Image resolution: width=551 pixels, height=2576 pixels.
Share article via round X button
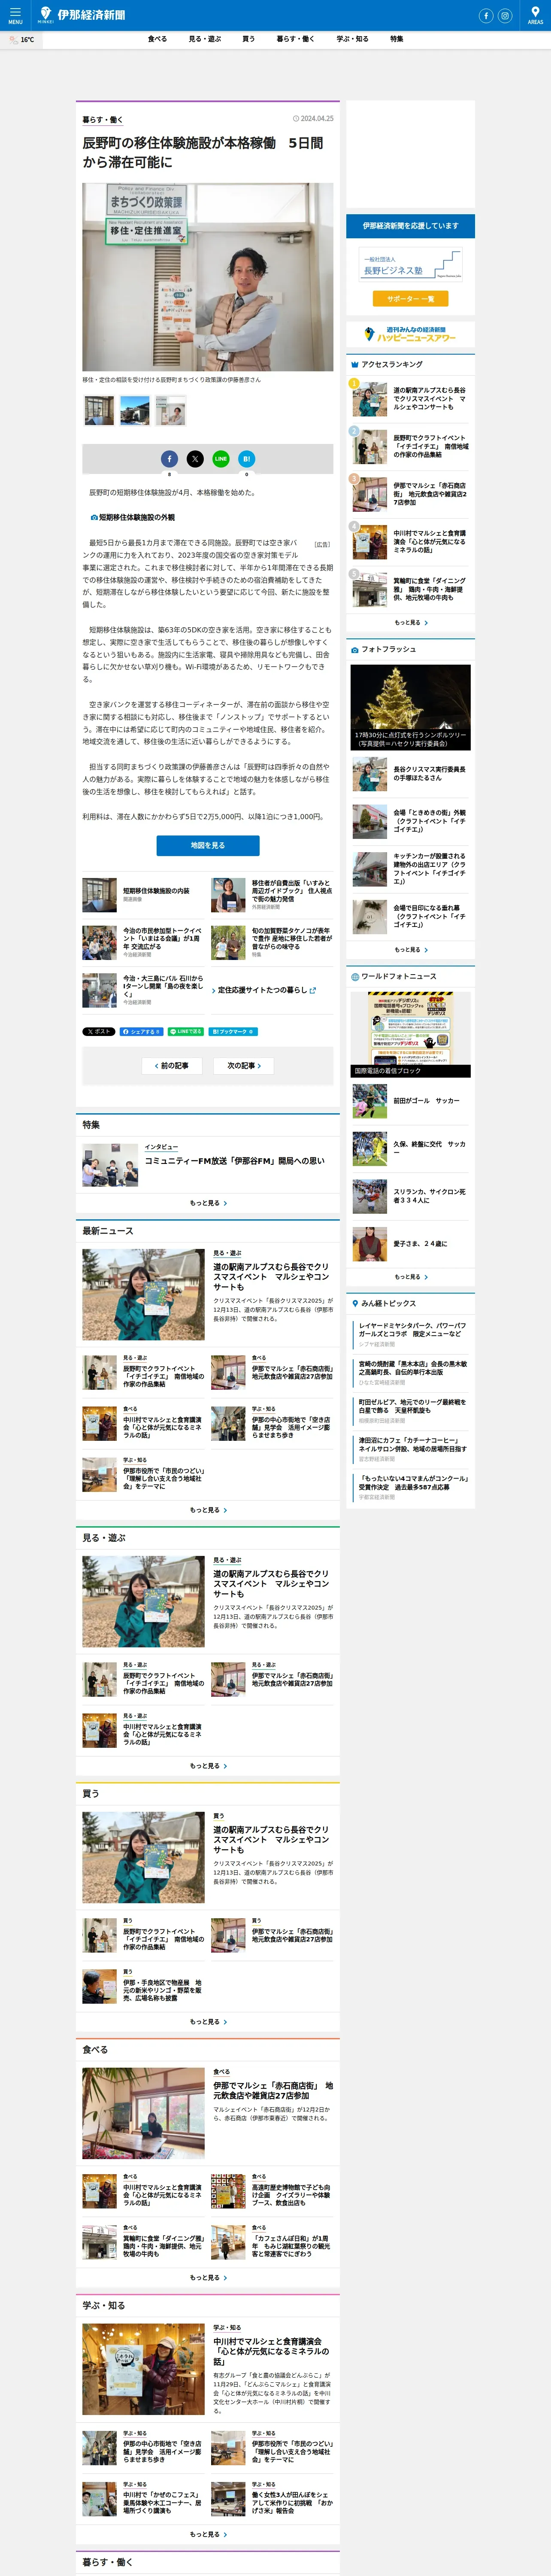(195, 459)
